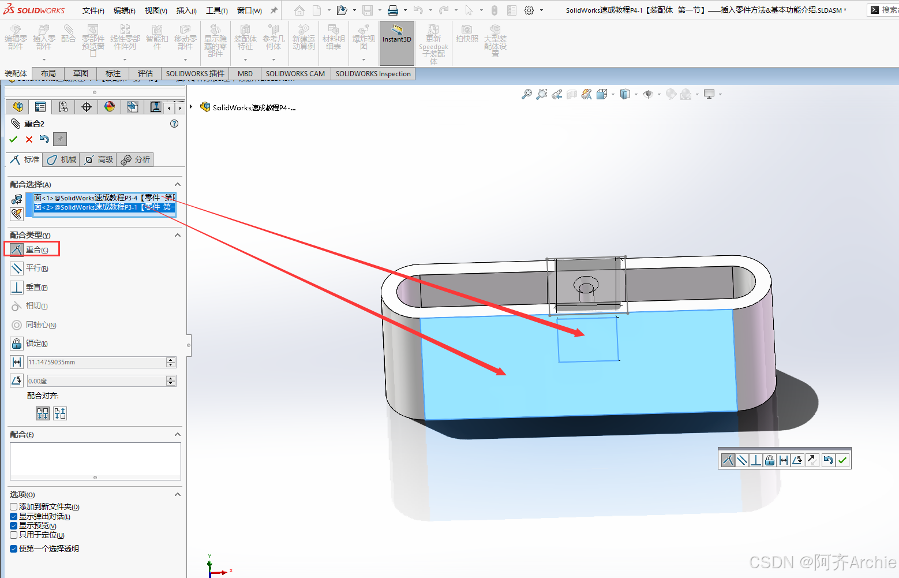
Task: Flip mate alignment in the floating toolbar
Action: click(x=812, y=460)
